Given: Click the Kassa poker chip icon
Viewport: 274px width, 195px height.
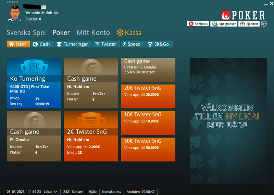Looking at the screenshot, I should pyautogui.click(x=120, y=32).
